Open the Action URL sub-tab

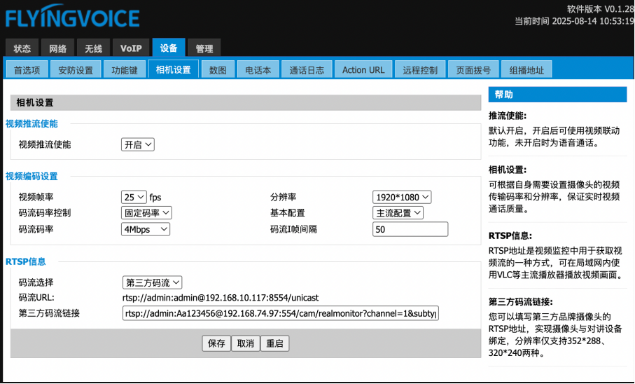pos(363,70)
